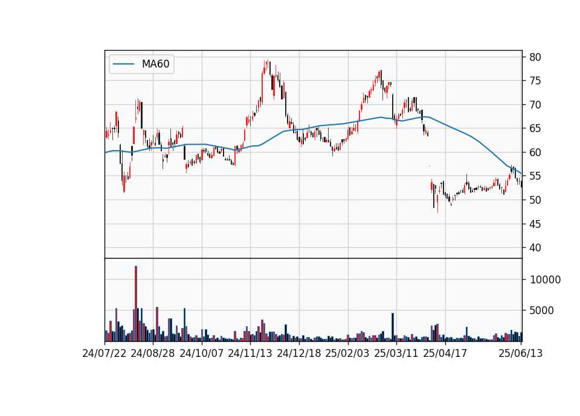580x416 pixels.
Task: Click the 80 price axis label
Action: point(535,57)
